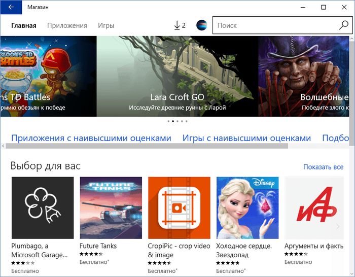
Task: Open the Аргументы и факты app icon
Action: (x=314, y=207)
